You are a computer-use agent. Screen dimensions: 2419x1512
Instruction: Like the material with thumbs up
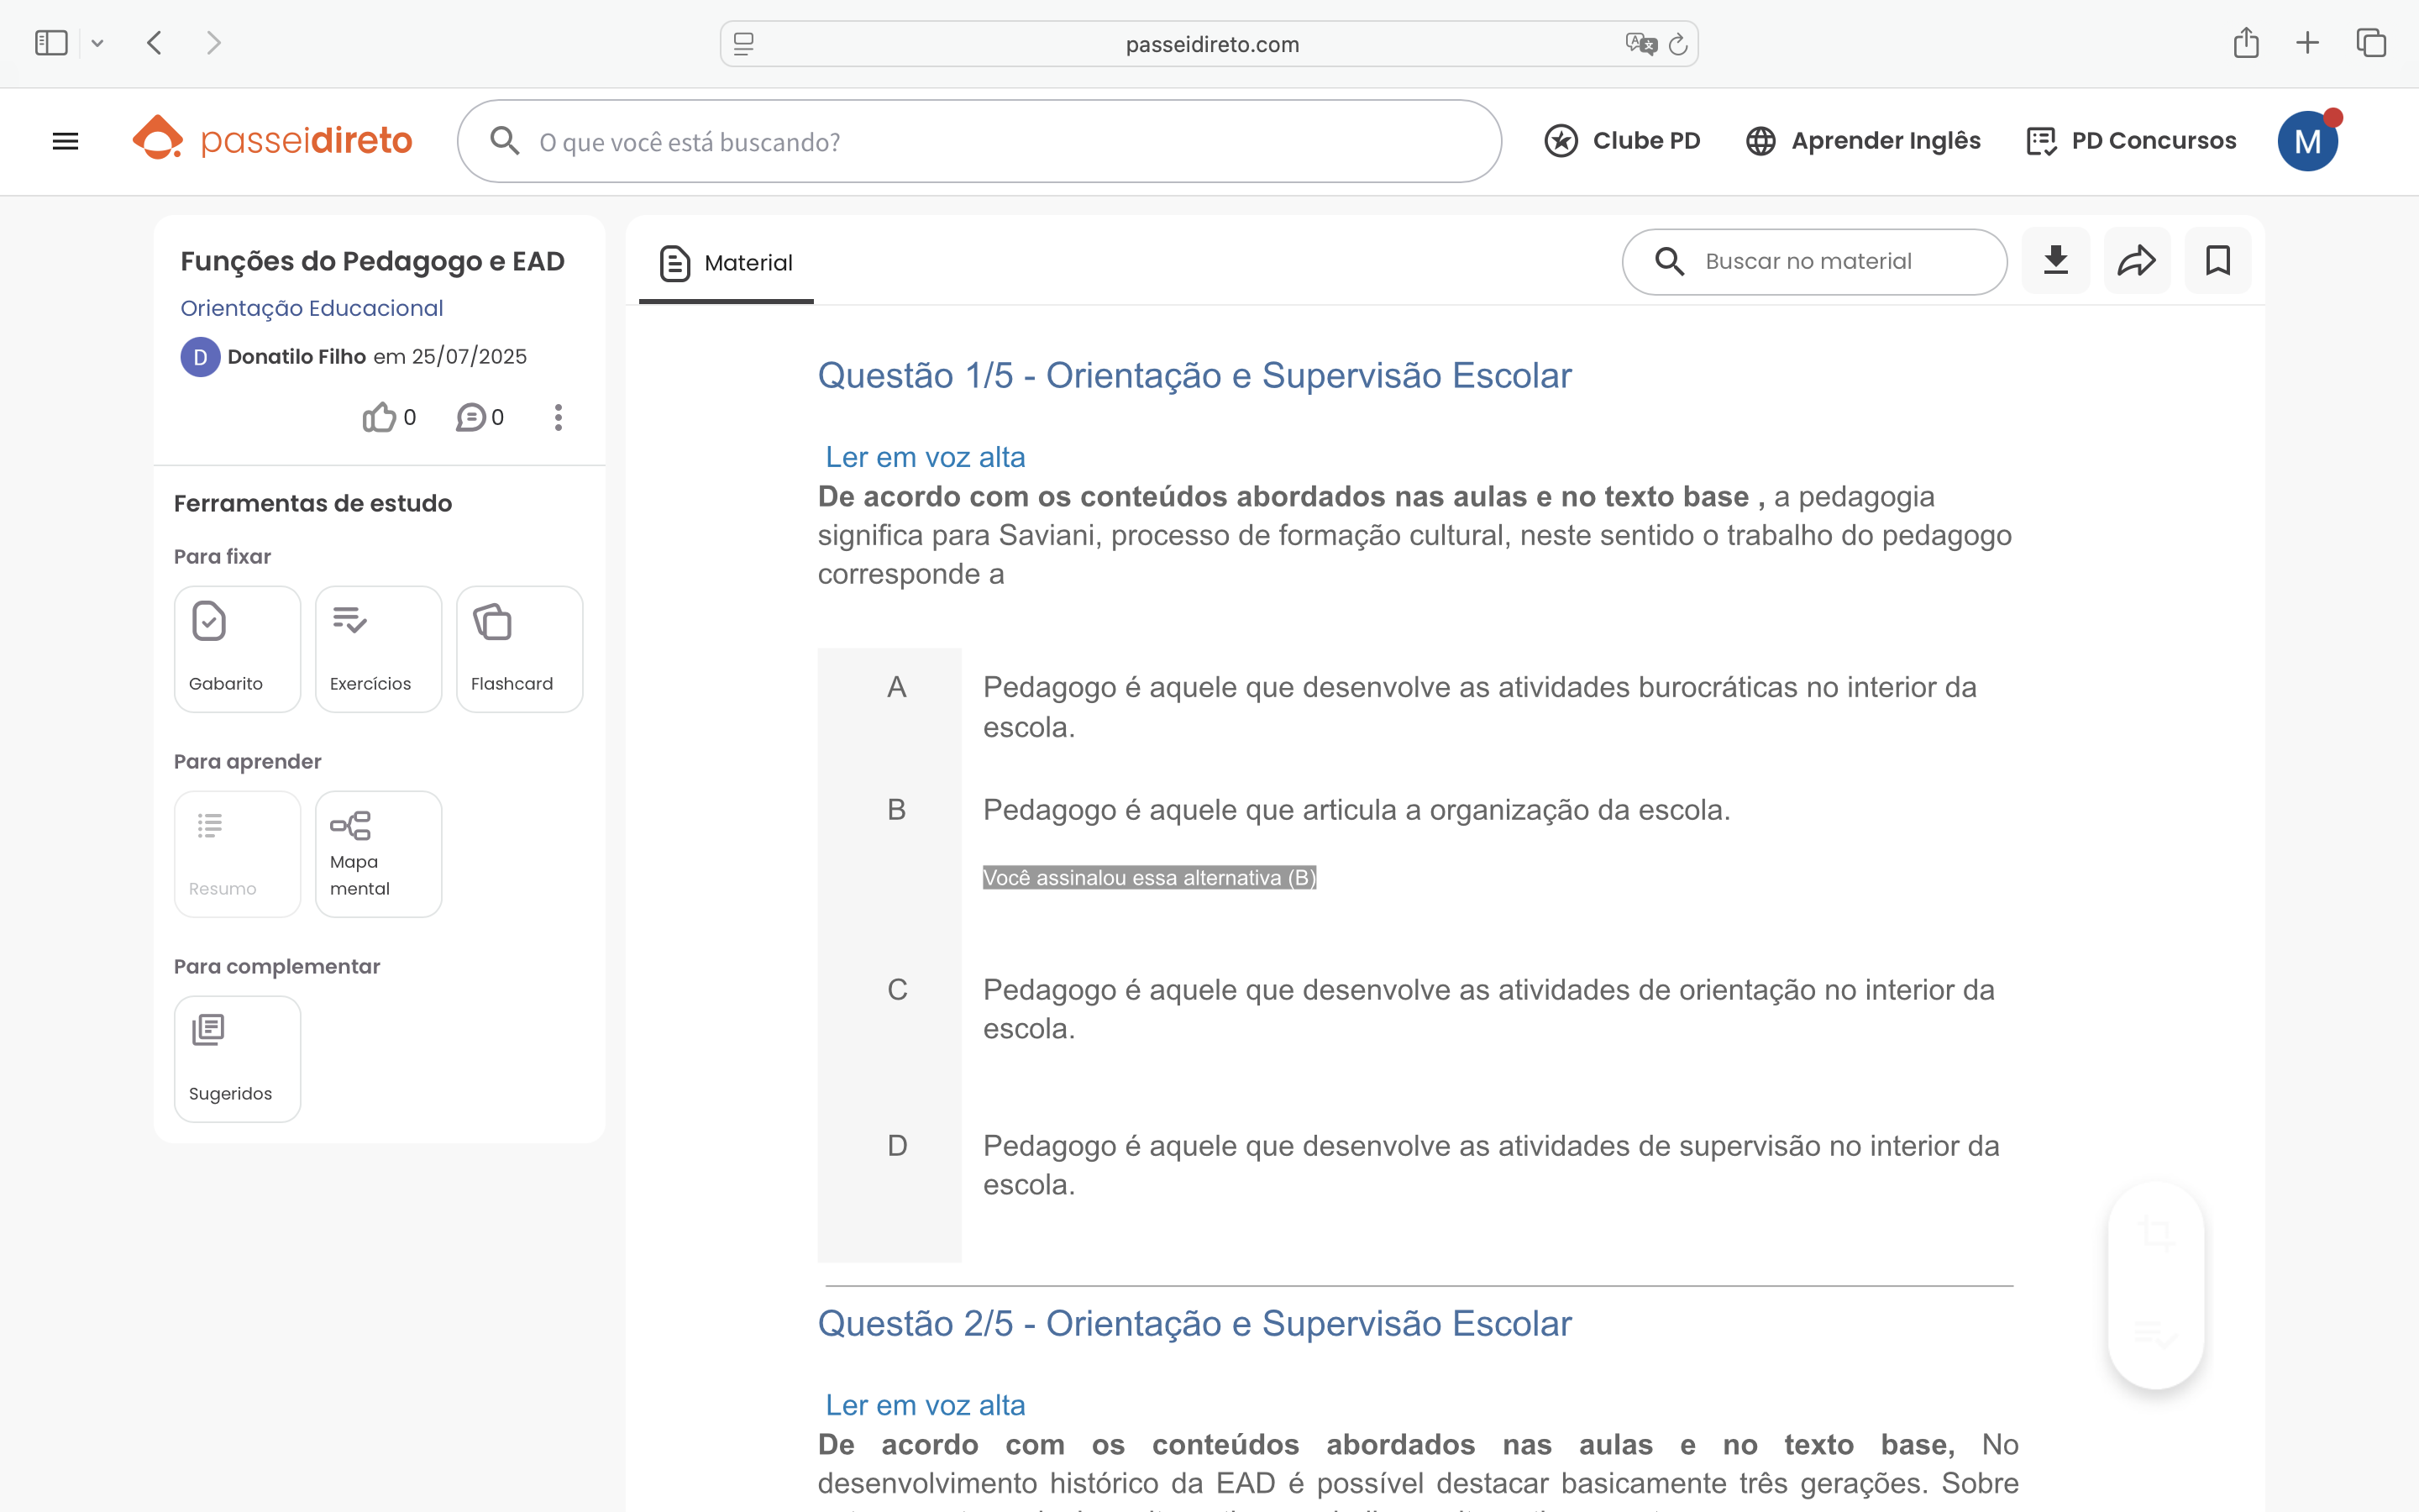[380, 417]
